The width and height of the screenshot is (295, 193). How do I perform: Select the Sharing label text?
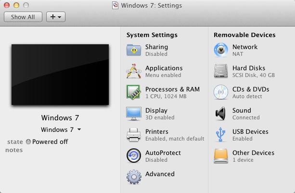[156, 47]
